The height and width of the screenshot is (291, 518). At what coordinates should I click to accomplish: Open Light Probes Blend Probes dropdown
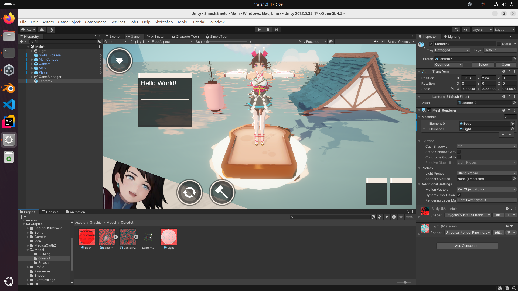(x=486, y=173)
